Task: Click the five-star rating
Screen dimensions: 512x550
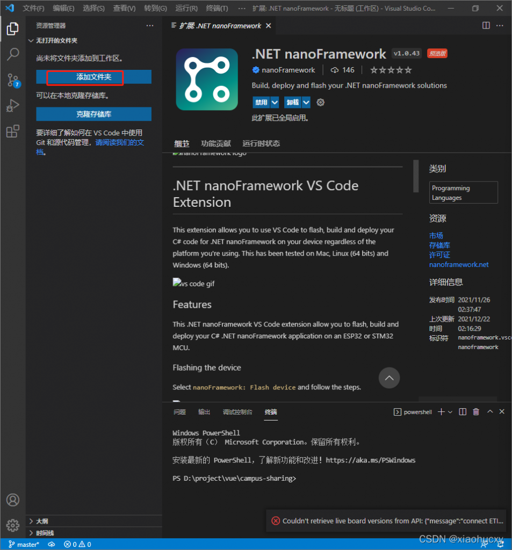Action: pyautogui.click(x=391, y=70)
